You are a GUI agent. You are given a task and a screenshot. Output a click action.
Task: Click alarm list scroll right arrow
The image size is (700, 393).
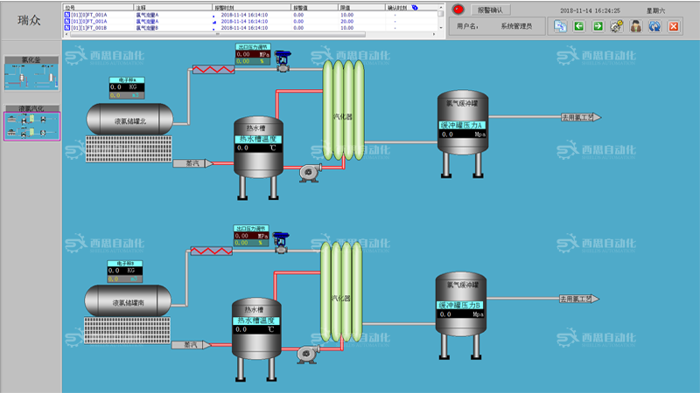coord(434,34)
